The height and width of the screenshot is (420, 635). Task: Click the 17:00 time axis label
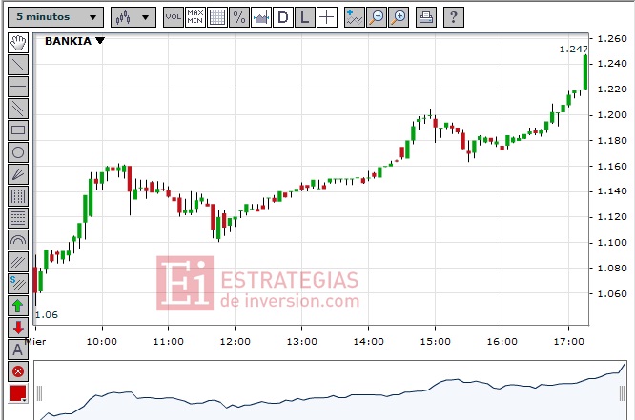click(x=568, y=342)
